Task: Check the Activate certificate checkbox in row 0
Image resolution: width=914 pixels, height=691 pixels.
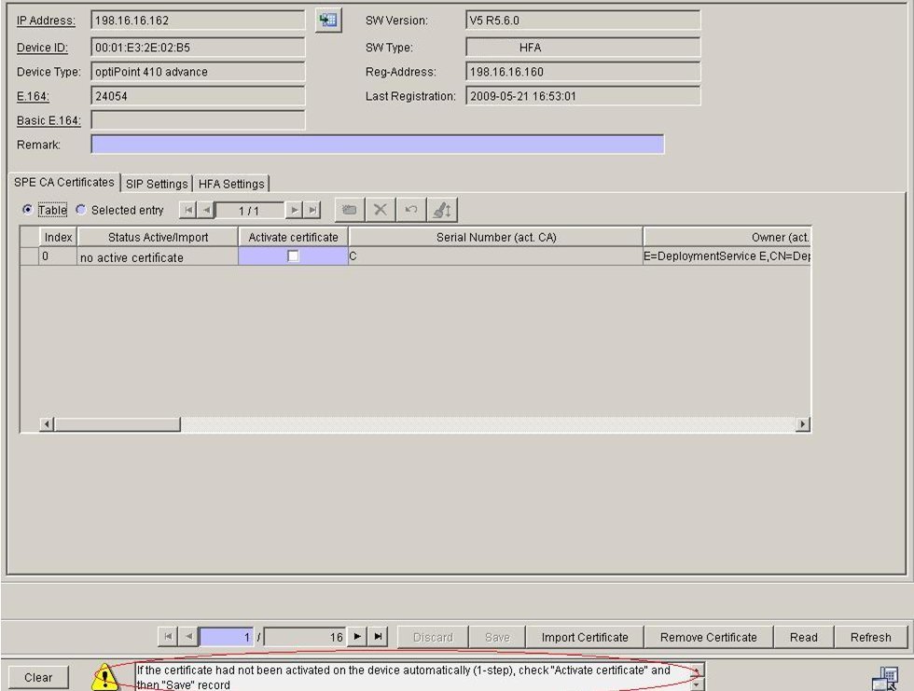Action: click(x=293, y=256)
